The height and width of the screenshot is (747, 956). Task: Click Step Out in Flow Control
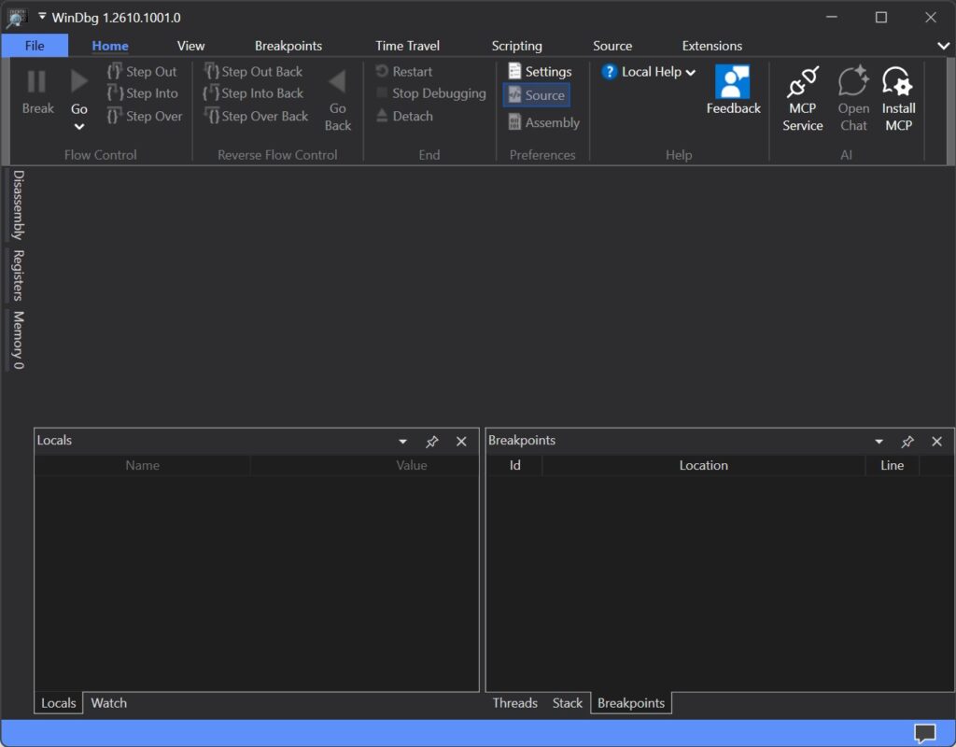(142, 71)
